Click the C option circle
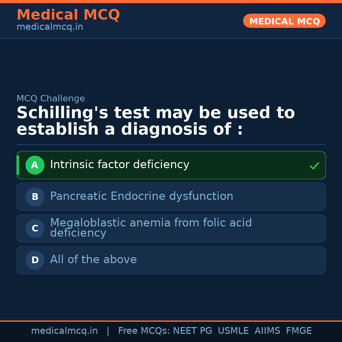 35,228
